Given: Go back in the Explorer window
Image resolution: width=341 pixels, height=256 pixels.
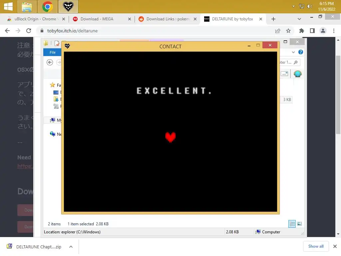Looking at the screenshot, I should pyautogui.click(x=50, y=62).
